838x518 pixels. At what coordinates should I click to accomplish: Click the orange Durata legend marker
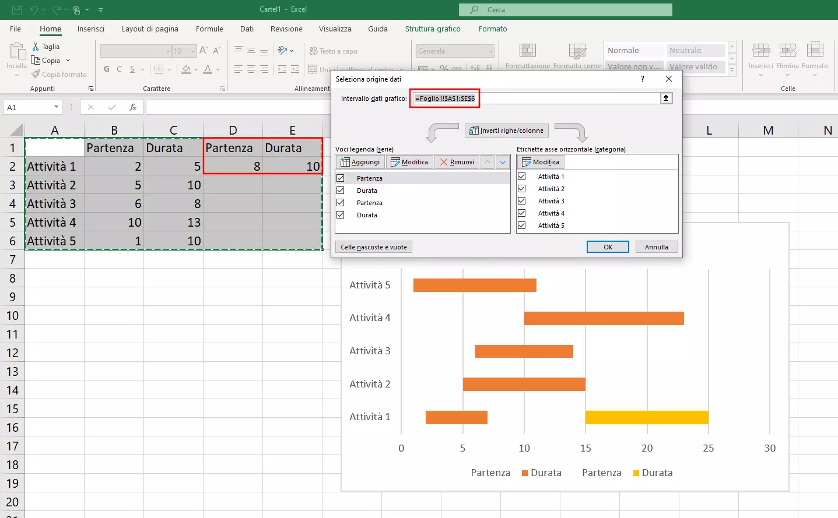(525, 473)
